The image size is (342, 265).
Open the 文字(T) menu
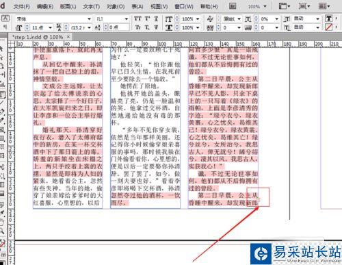92,6
